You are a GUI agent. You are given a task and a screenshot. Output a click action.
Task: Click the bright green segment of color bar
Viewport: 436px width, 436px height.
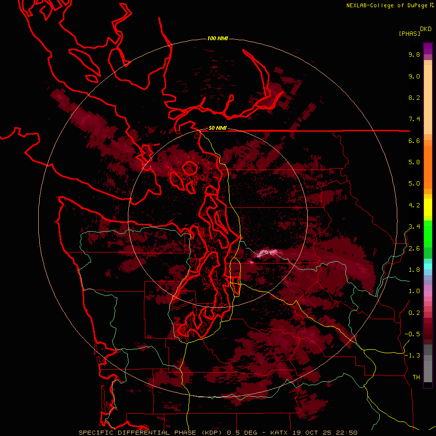[x=428, y=234]
